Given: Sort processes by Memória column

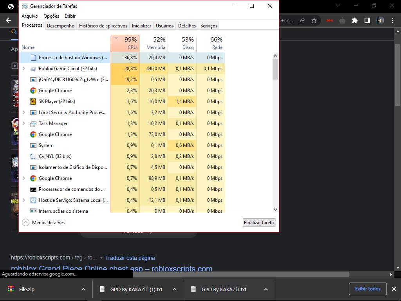Looking at the screenshot, I should coord(154,43).
